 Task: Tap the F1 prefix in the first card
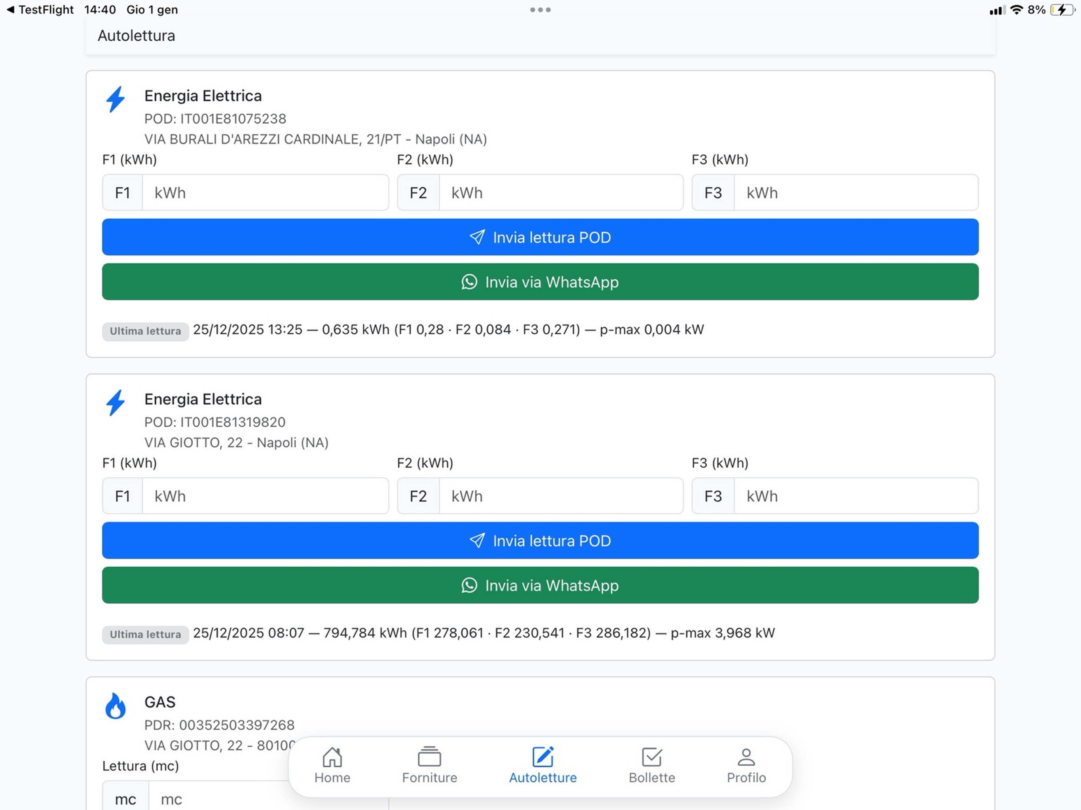click(123, 193)
